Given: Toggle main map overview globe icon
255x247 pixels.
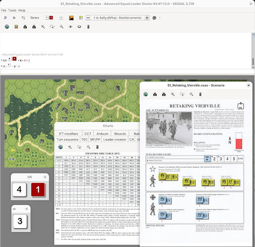Looking at the screenshot, I should point(7,27).
